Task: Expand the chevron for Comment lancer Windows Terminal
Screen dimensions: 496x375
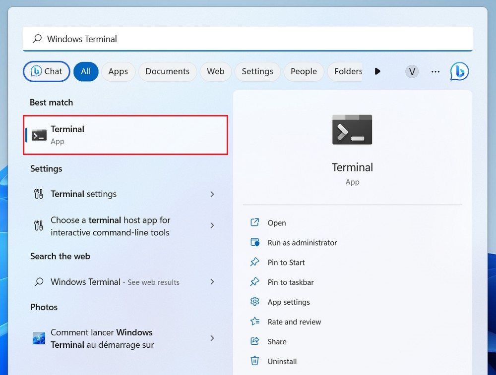Action: click(x=212, y=338)
